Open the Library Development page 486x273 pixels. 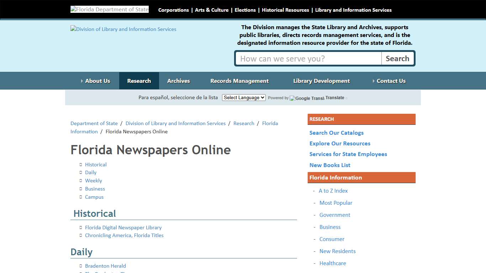[321, 81]
